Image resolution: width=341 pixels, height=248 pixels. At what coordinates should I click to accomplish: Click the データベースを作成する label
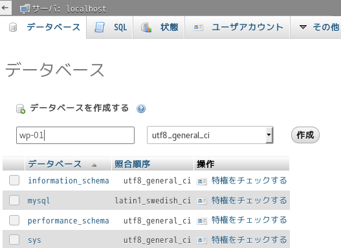[x=80, y=108]
